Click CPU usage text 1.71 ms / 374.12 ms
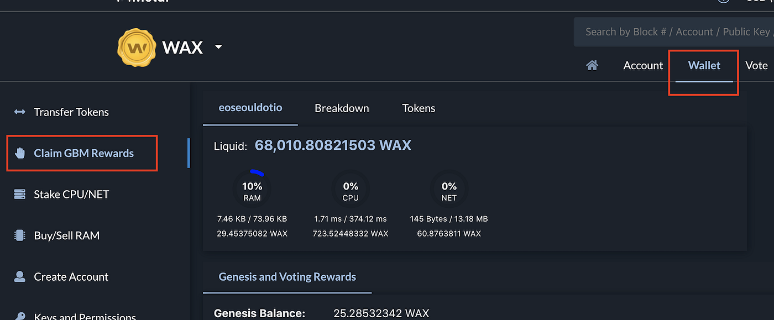 [351, 219]
